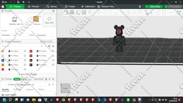
Task: Open filament 2 PLA Basic dropdown
Action: tap(42, 51)
